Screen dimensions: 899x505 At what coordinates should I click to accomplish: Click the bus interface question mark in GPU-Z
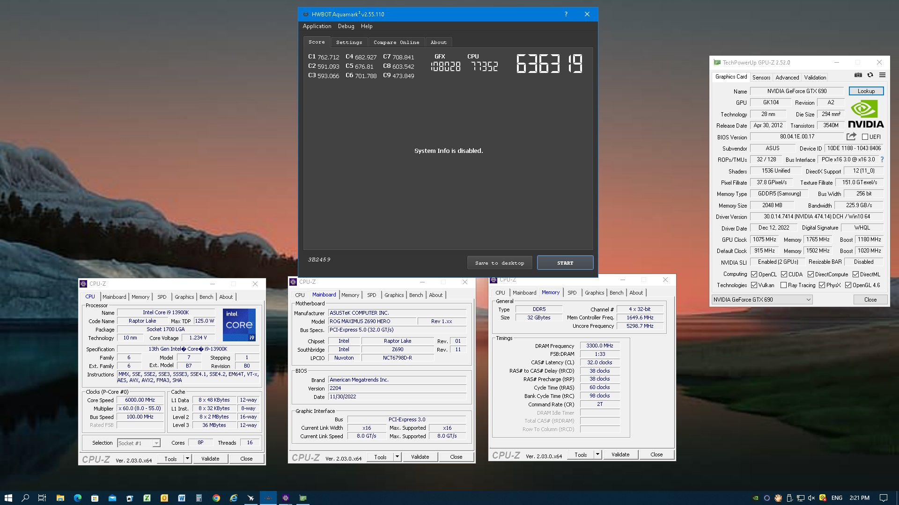point(882,159)
